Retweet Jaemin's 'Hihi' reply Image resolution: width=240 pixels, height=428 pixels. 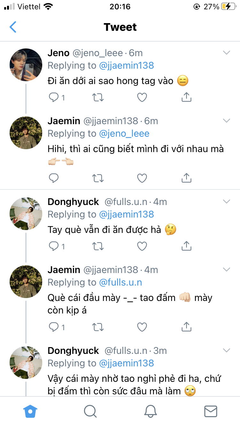[x=98, y=178]
